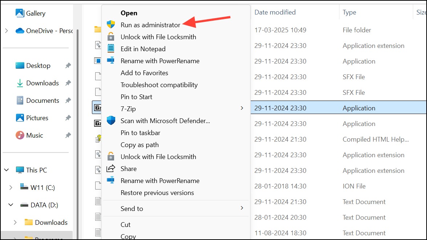The width and height of the screenshot is (427, 240).
Task: Open the Documents folder in sidebar
Action: pos(43,100)
